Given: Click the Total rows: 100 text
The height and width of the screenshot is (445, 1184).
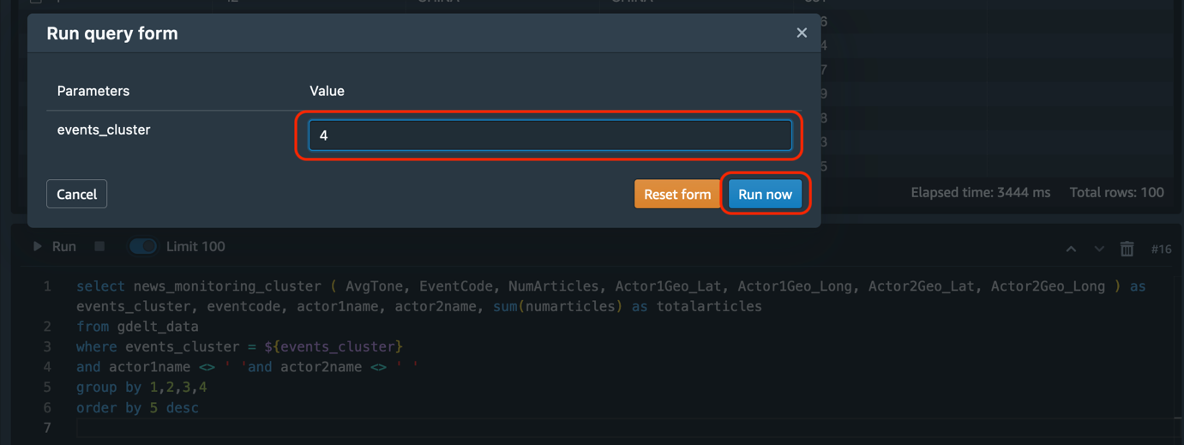Looking at the screenshot, I should pos(1117,192).
